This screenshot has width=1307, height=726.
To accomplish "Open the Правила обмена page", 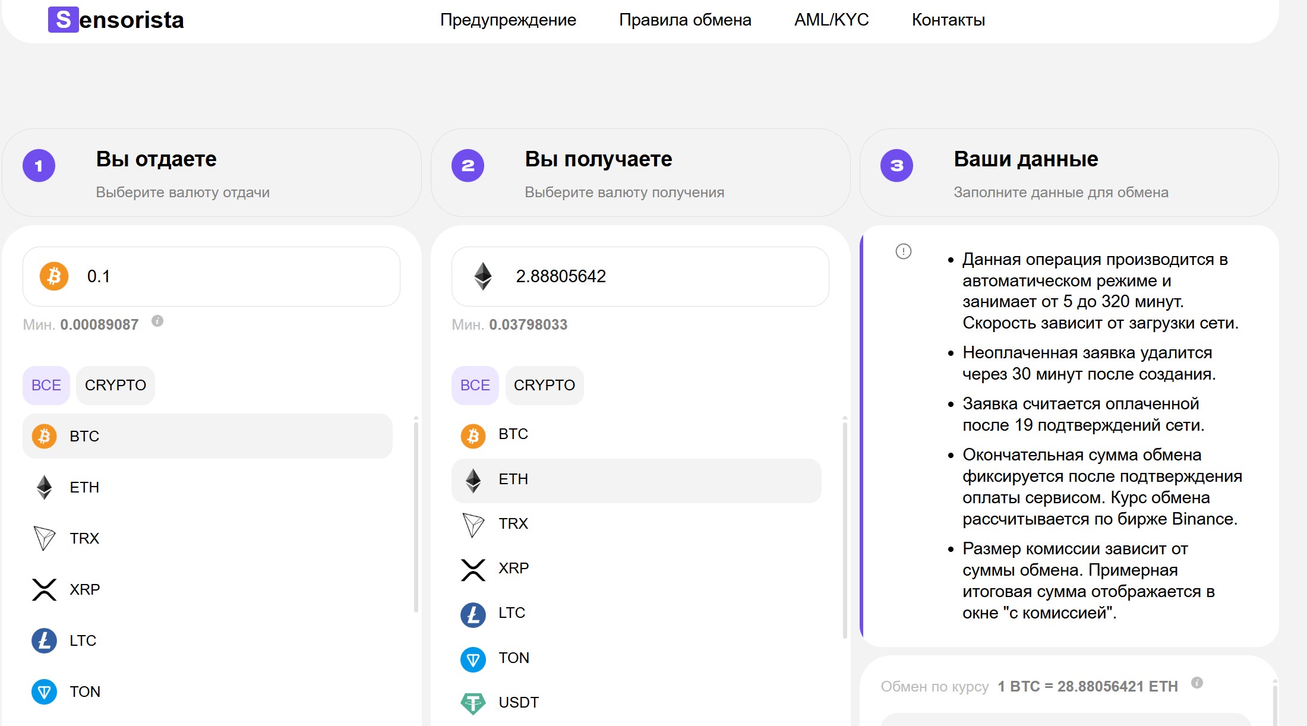I will tap(686, 20).
